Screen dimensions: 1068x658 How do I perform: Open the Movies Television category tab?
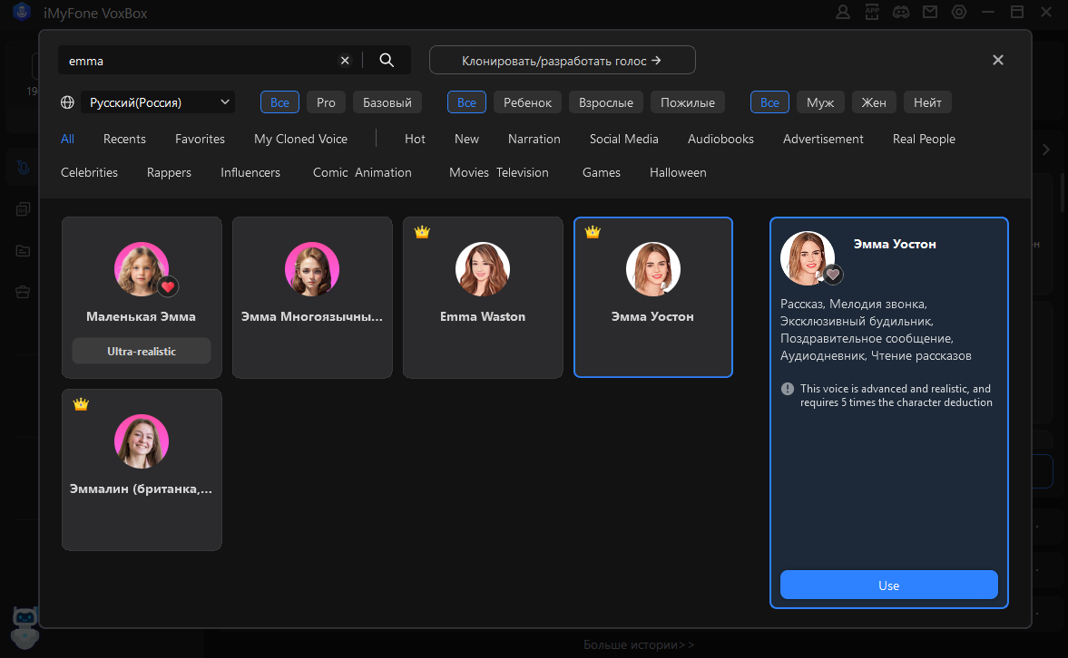(x=498, y=172)
